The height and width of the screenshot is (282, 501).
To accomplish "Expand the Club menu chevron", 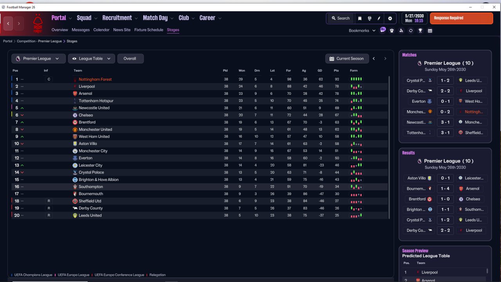I will pos(193,18).
